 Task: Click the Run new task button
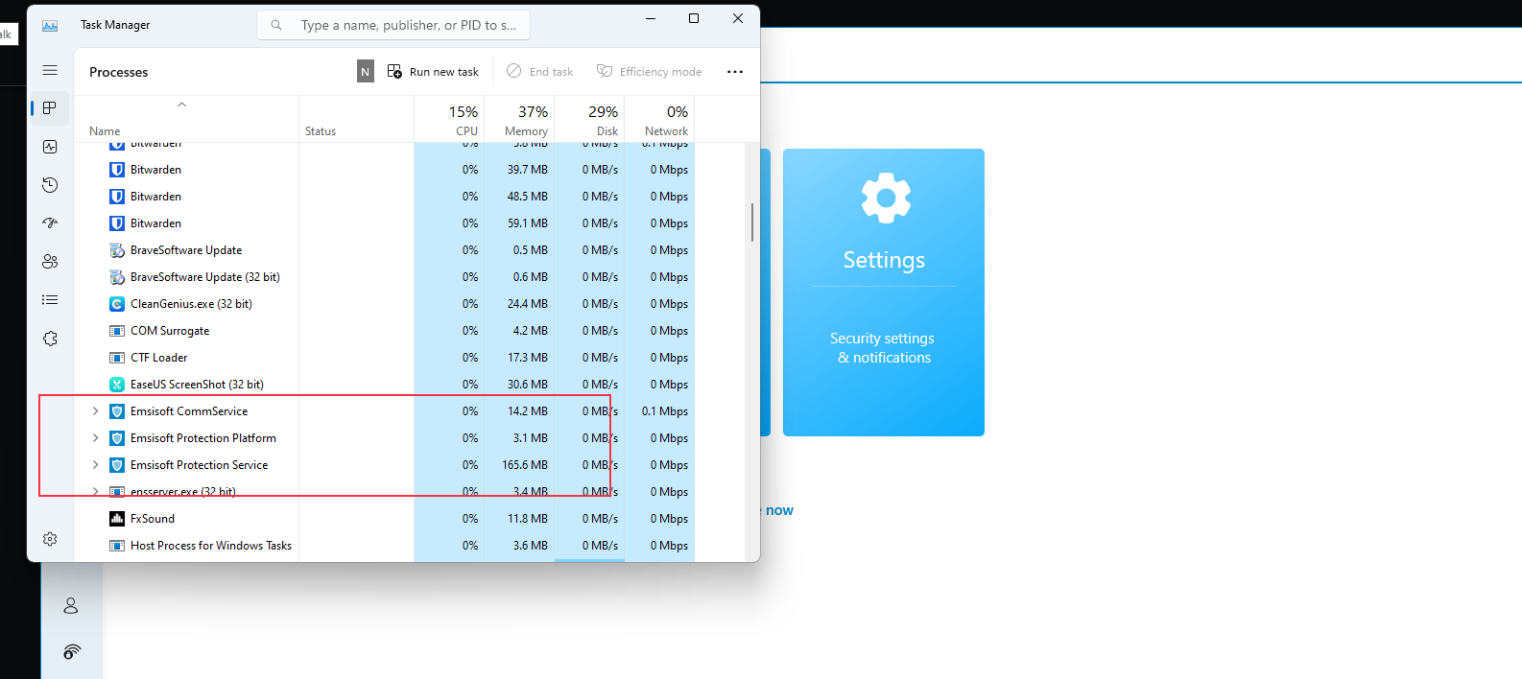pyautogui.click(x=433, y=71)
